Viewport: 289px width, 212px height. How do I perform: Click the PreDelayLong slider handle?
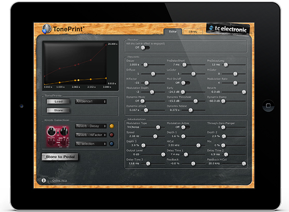point(226,65)
